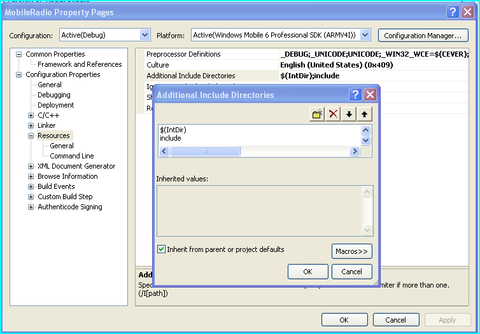Open the Platform dropdown
This screenshot has width=480, height=334.
click(365, 35)
